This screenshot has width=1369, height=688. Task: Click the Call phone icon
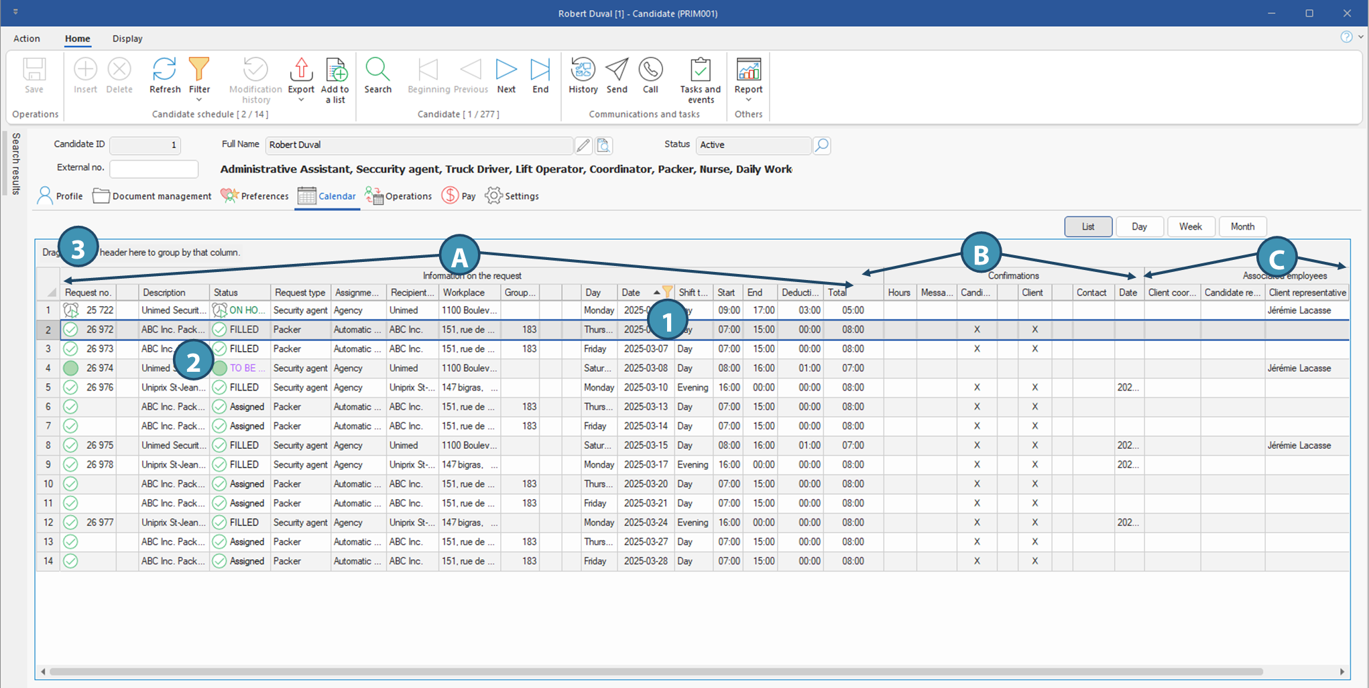pos(650,70)
